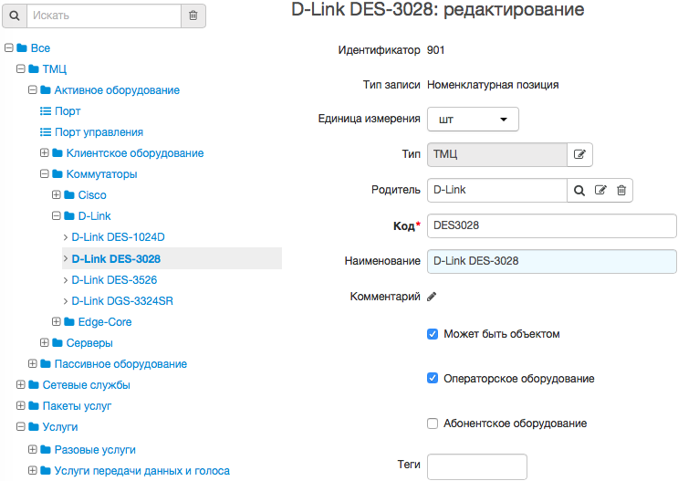678x481 pixels.
Task: Open Пассивное оборудование folder link
Action: click(120, 364)
